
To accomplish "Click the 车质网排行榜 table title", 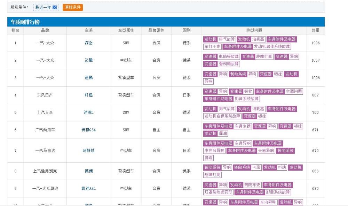I will [25, 22].
